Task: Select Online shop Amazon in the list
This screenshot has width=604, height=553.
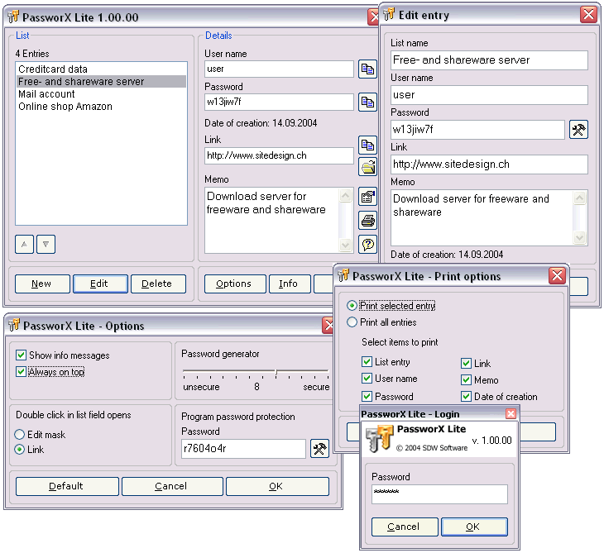Action: (65, 107)
